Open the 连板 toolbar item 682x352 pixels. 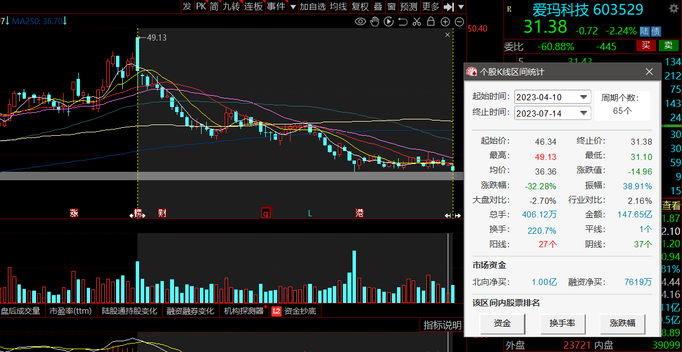(253, 7)
